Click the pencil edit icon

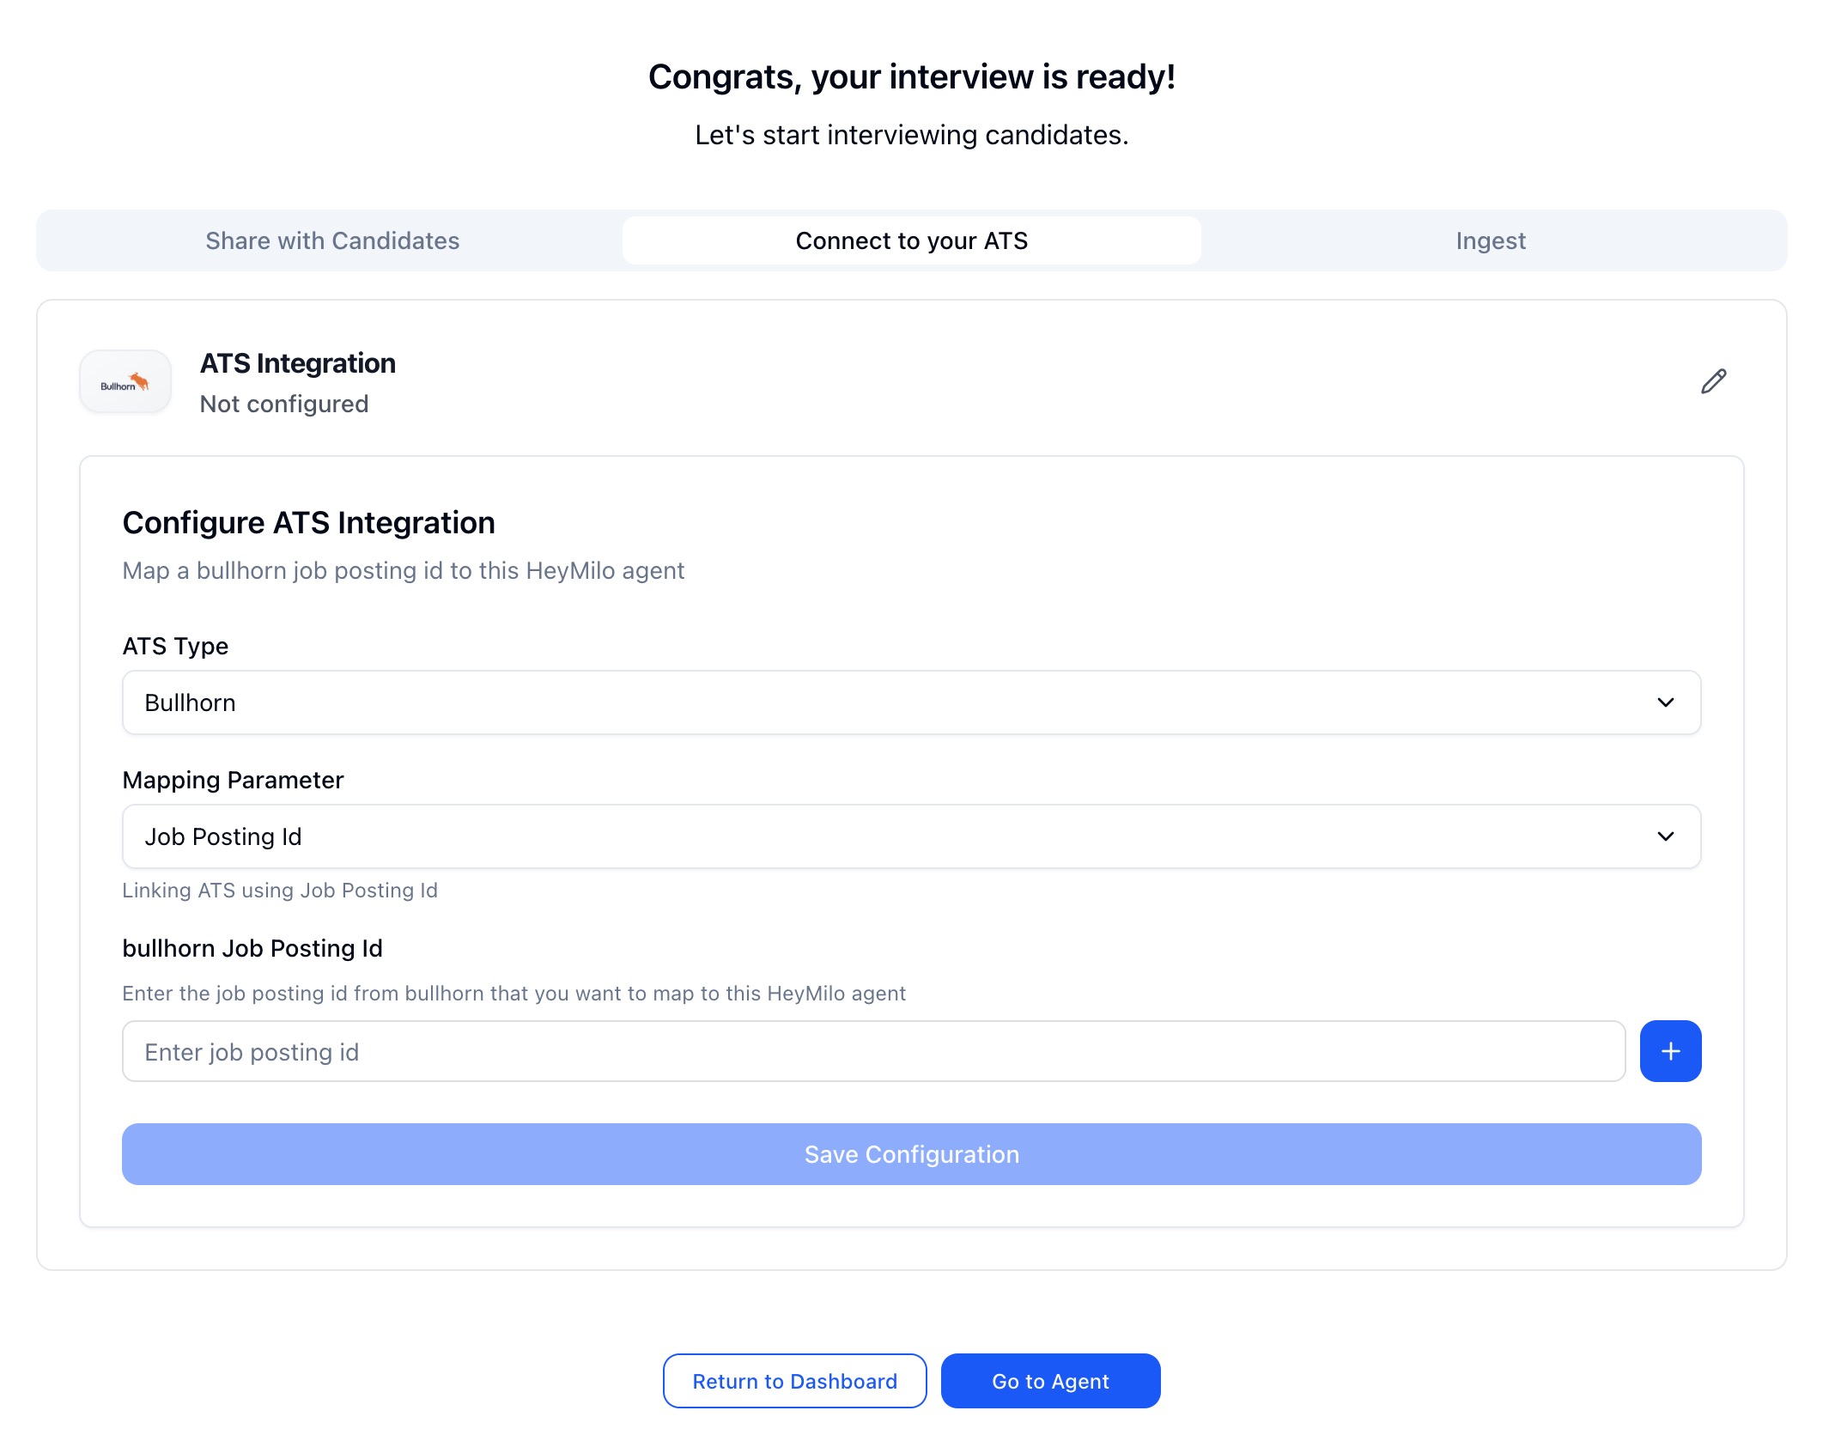point(1713,381)
